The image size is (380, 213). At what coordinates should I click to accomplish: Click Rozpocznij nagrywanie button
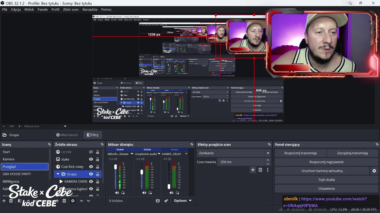pyautogui.click(x=326, y=162)
